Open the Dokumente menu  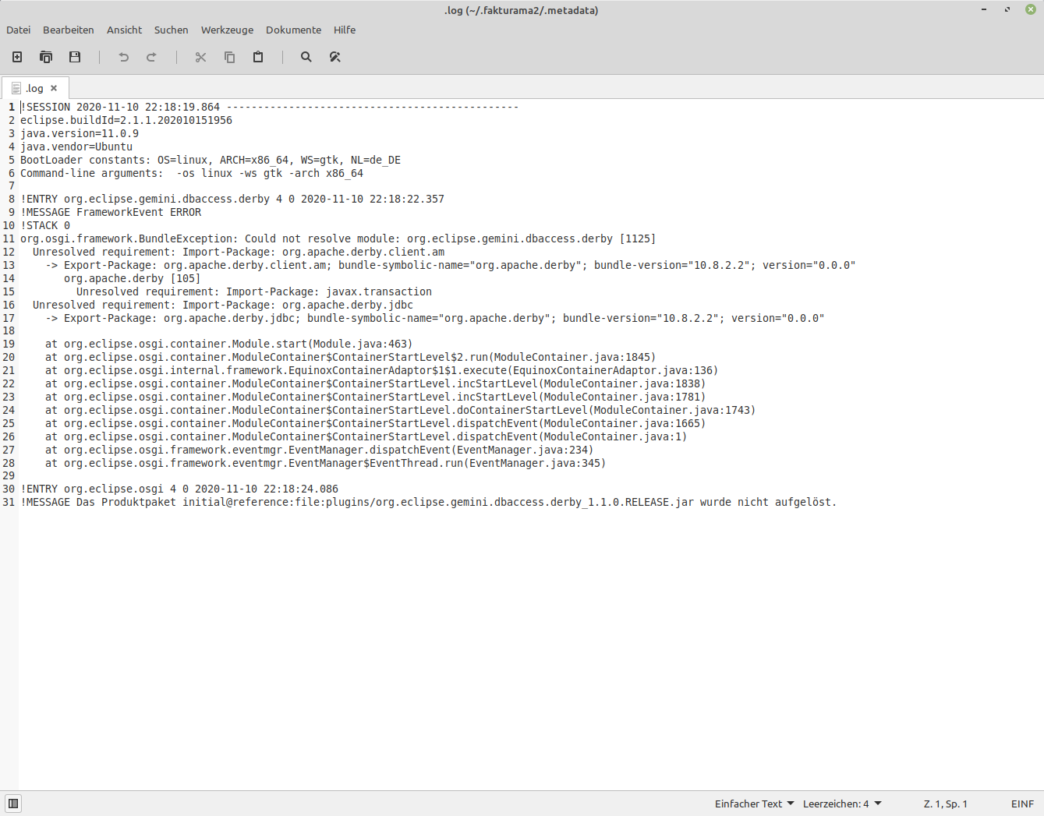coord(293,30)
